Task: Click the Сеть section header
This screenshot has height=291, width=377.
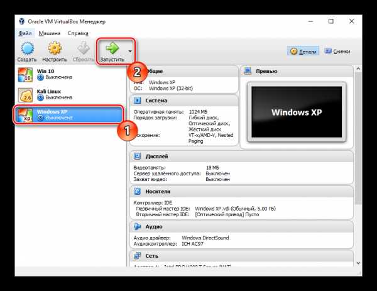Action: click(151, 256)
